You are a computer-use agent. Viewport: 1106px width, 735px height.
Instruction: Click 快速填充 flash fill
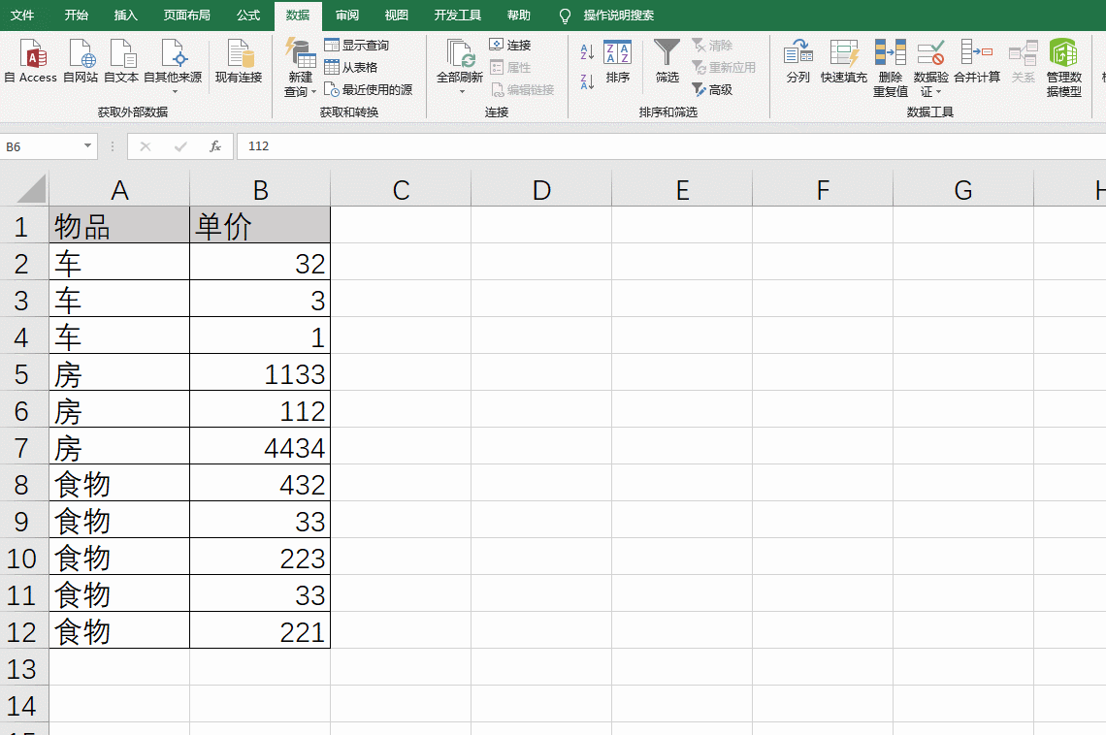(844, 62)
